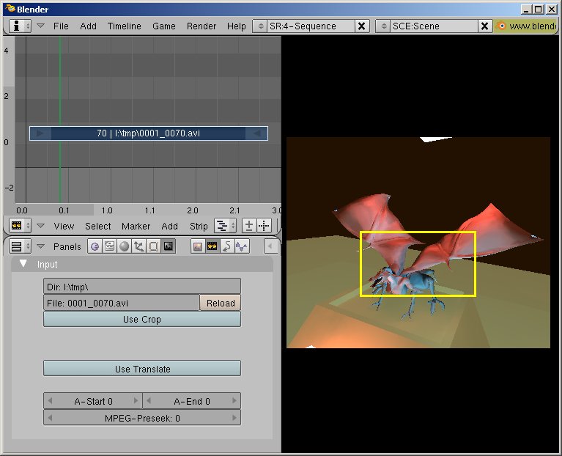
Task: Click the File: 0001_0070.avi field
Action: pyautogui.click(x=121, y=303)
